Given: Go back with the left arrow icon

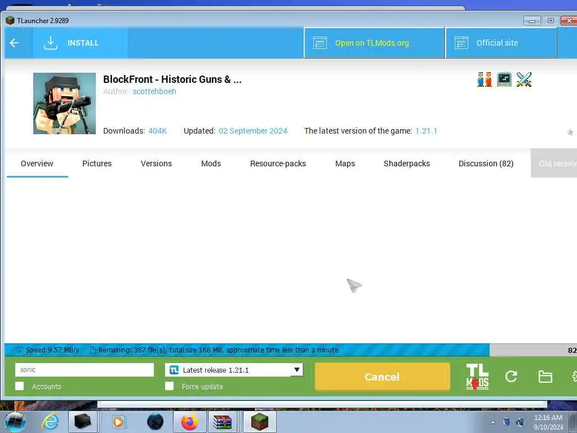Looking at the screenshot, I should coord(14,43).
